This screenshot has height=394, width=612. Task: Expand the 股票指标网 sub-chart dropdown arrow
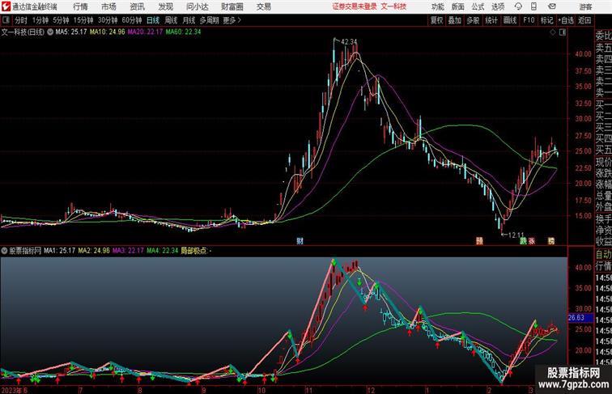pos(4,251)
